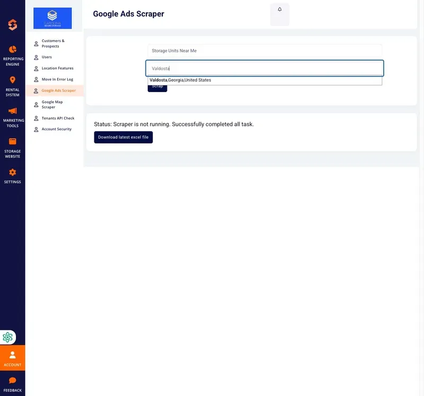Open the Feedback chat bubble

(12, 380)
